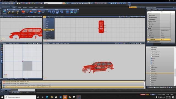Switch to the Hierarchy tab

pyautogui.click(x=149, y=9)
